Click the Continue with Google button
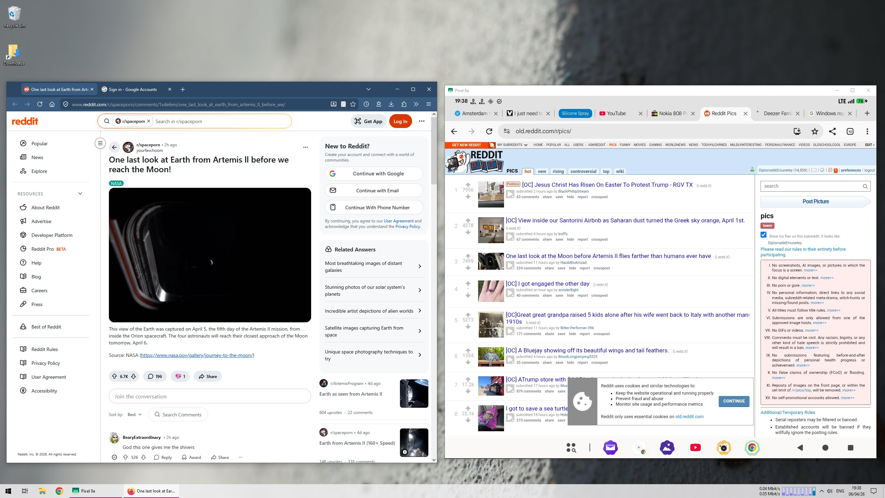Image resolution: width=885 pixels, height=498 pixels. [374, 174]
